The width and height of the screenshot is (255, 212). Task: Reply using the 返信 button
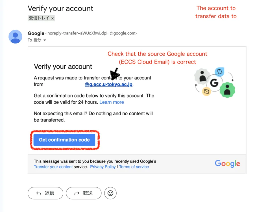point(45,193)
